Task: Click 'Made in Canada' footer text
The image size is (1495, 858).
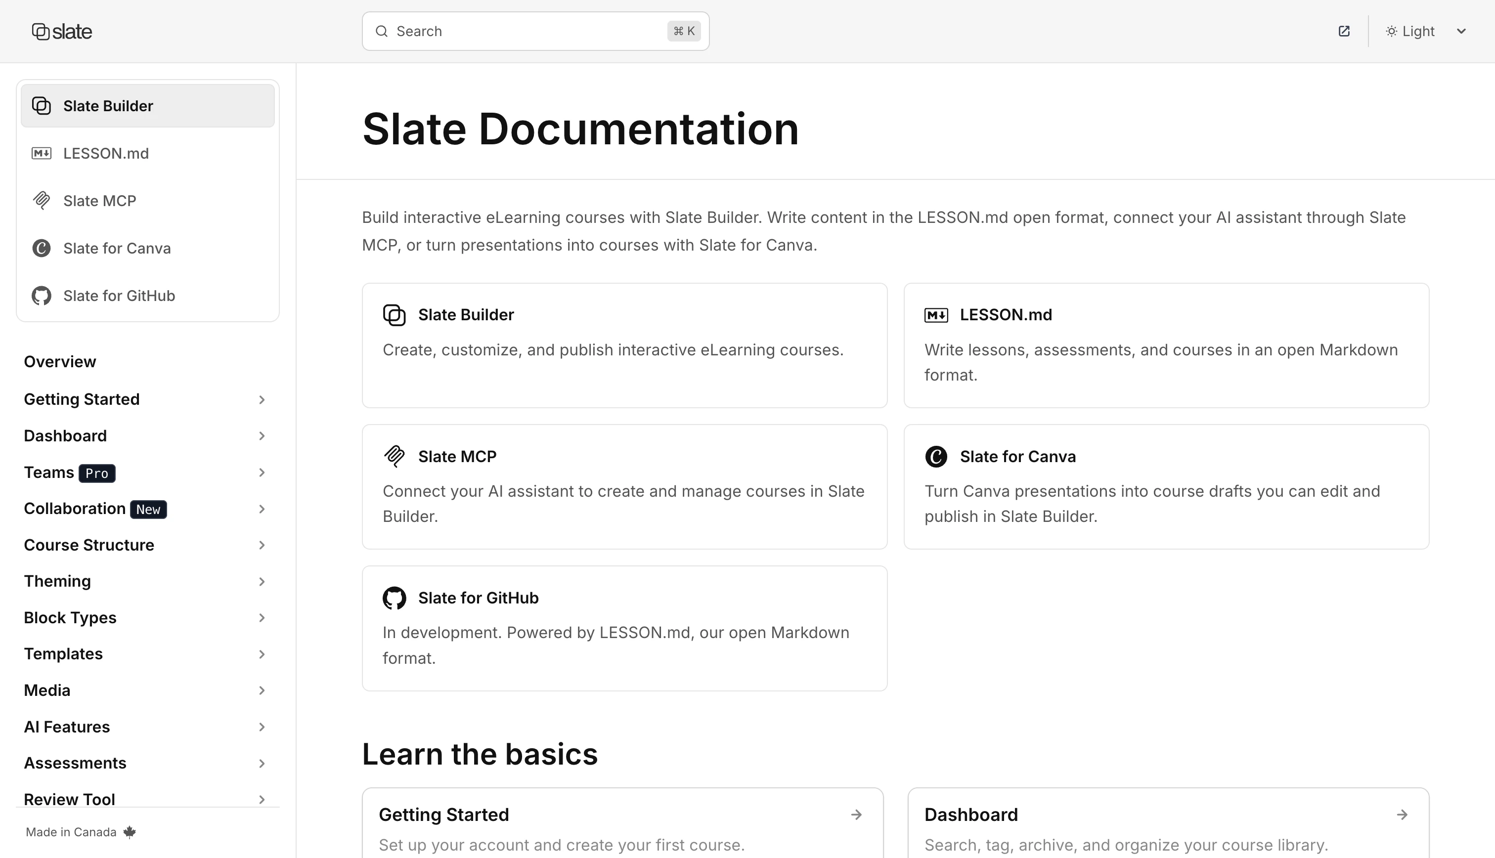Action: pos(71,832)
